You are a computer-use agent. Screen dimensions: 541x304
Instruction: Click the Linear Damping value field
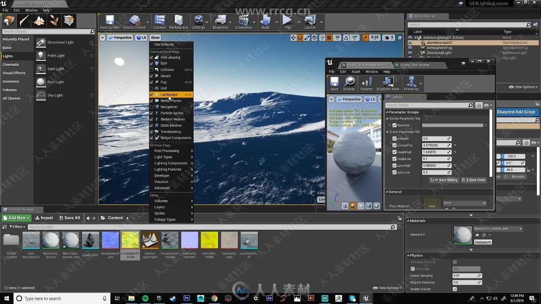[467, 276]
